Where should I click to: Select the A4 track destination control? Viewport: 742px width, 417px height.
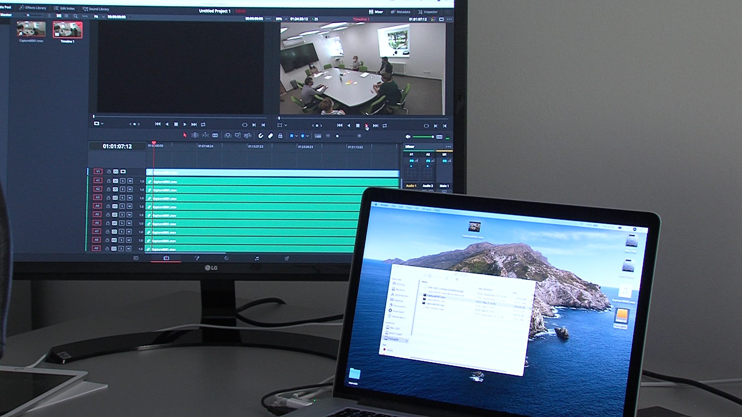(97, 206)
